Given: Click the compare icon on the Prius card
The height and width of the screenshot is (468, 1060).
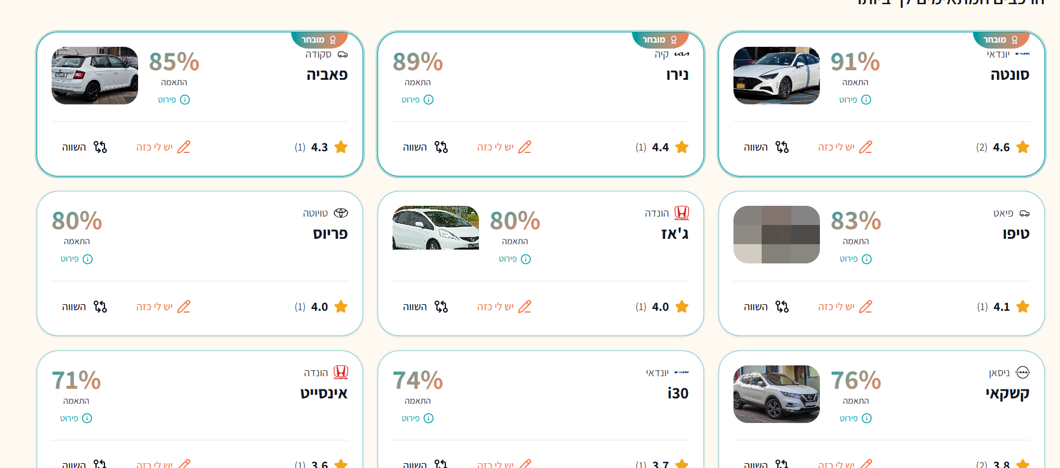Looking at the screenshot, I should [100, 307].
